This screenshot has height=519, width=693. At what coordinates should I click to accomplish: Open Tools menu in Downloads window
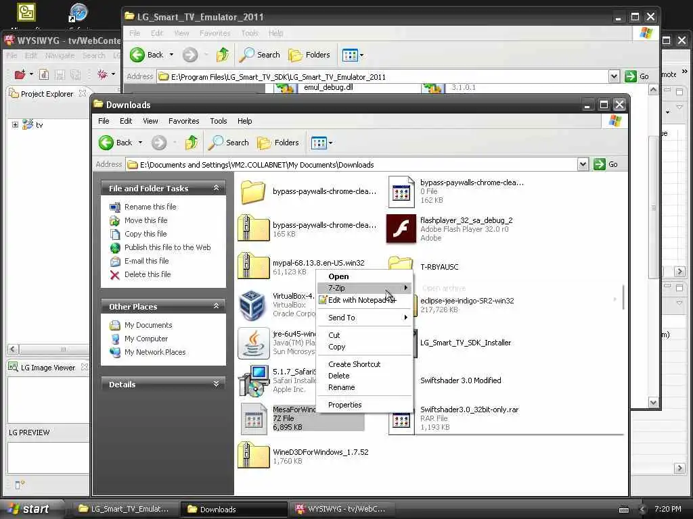[219, 121]
